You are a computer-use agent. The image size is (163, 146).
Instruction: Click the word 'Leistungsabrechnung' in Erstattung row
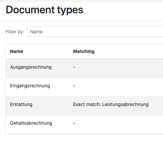[125, 104]
